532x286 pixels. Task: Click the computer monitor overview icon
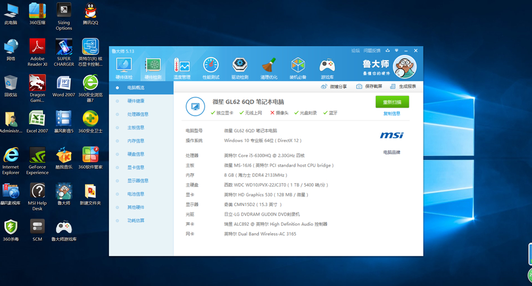point(195,107)
